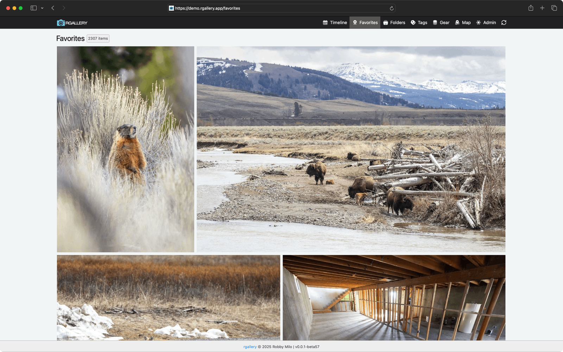Select the Favorites nav tab
Viewport: 563px width, 352px height.
[x=365, y=23]
